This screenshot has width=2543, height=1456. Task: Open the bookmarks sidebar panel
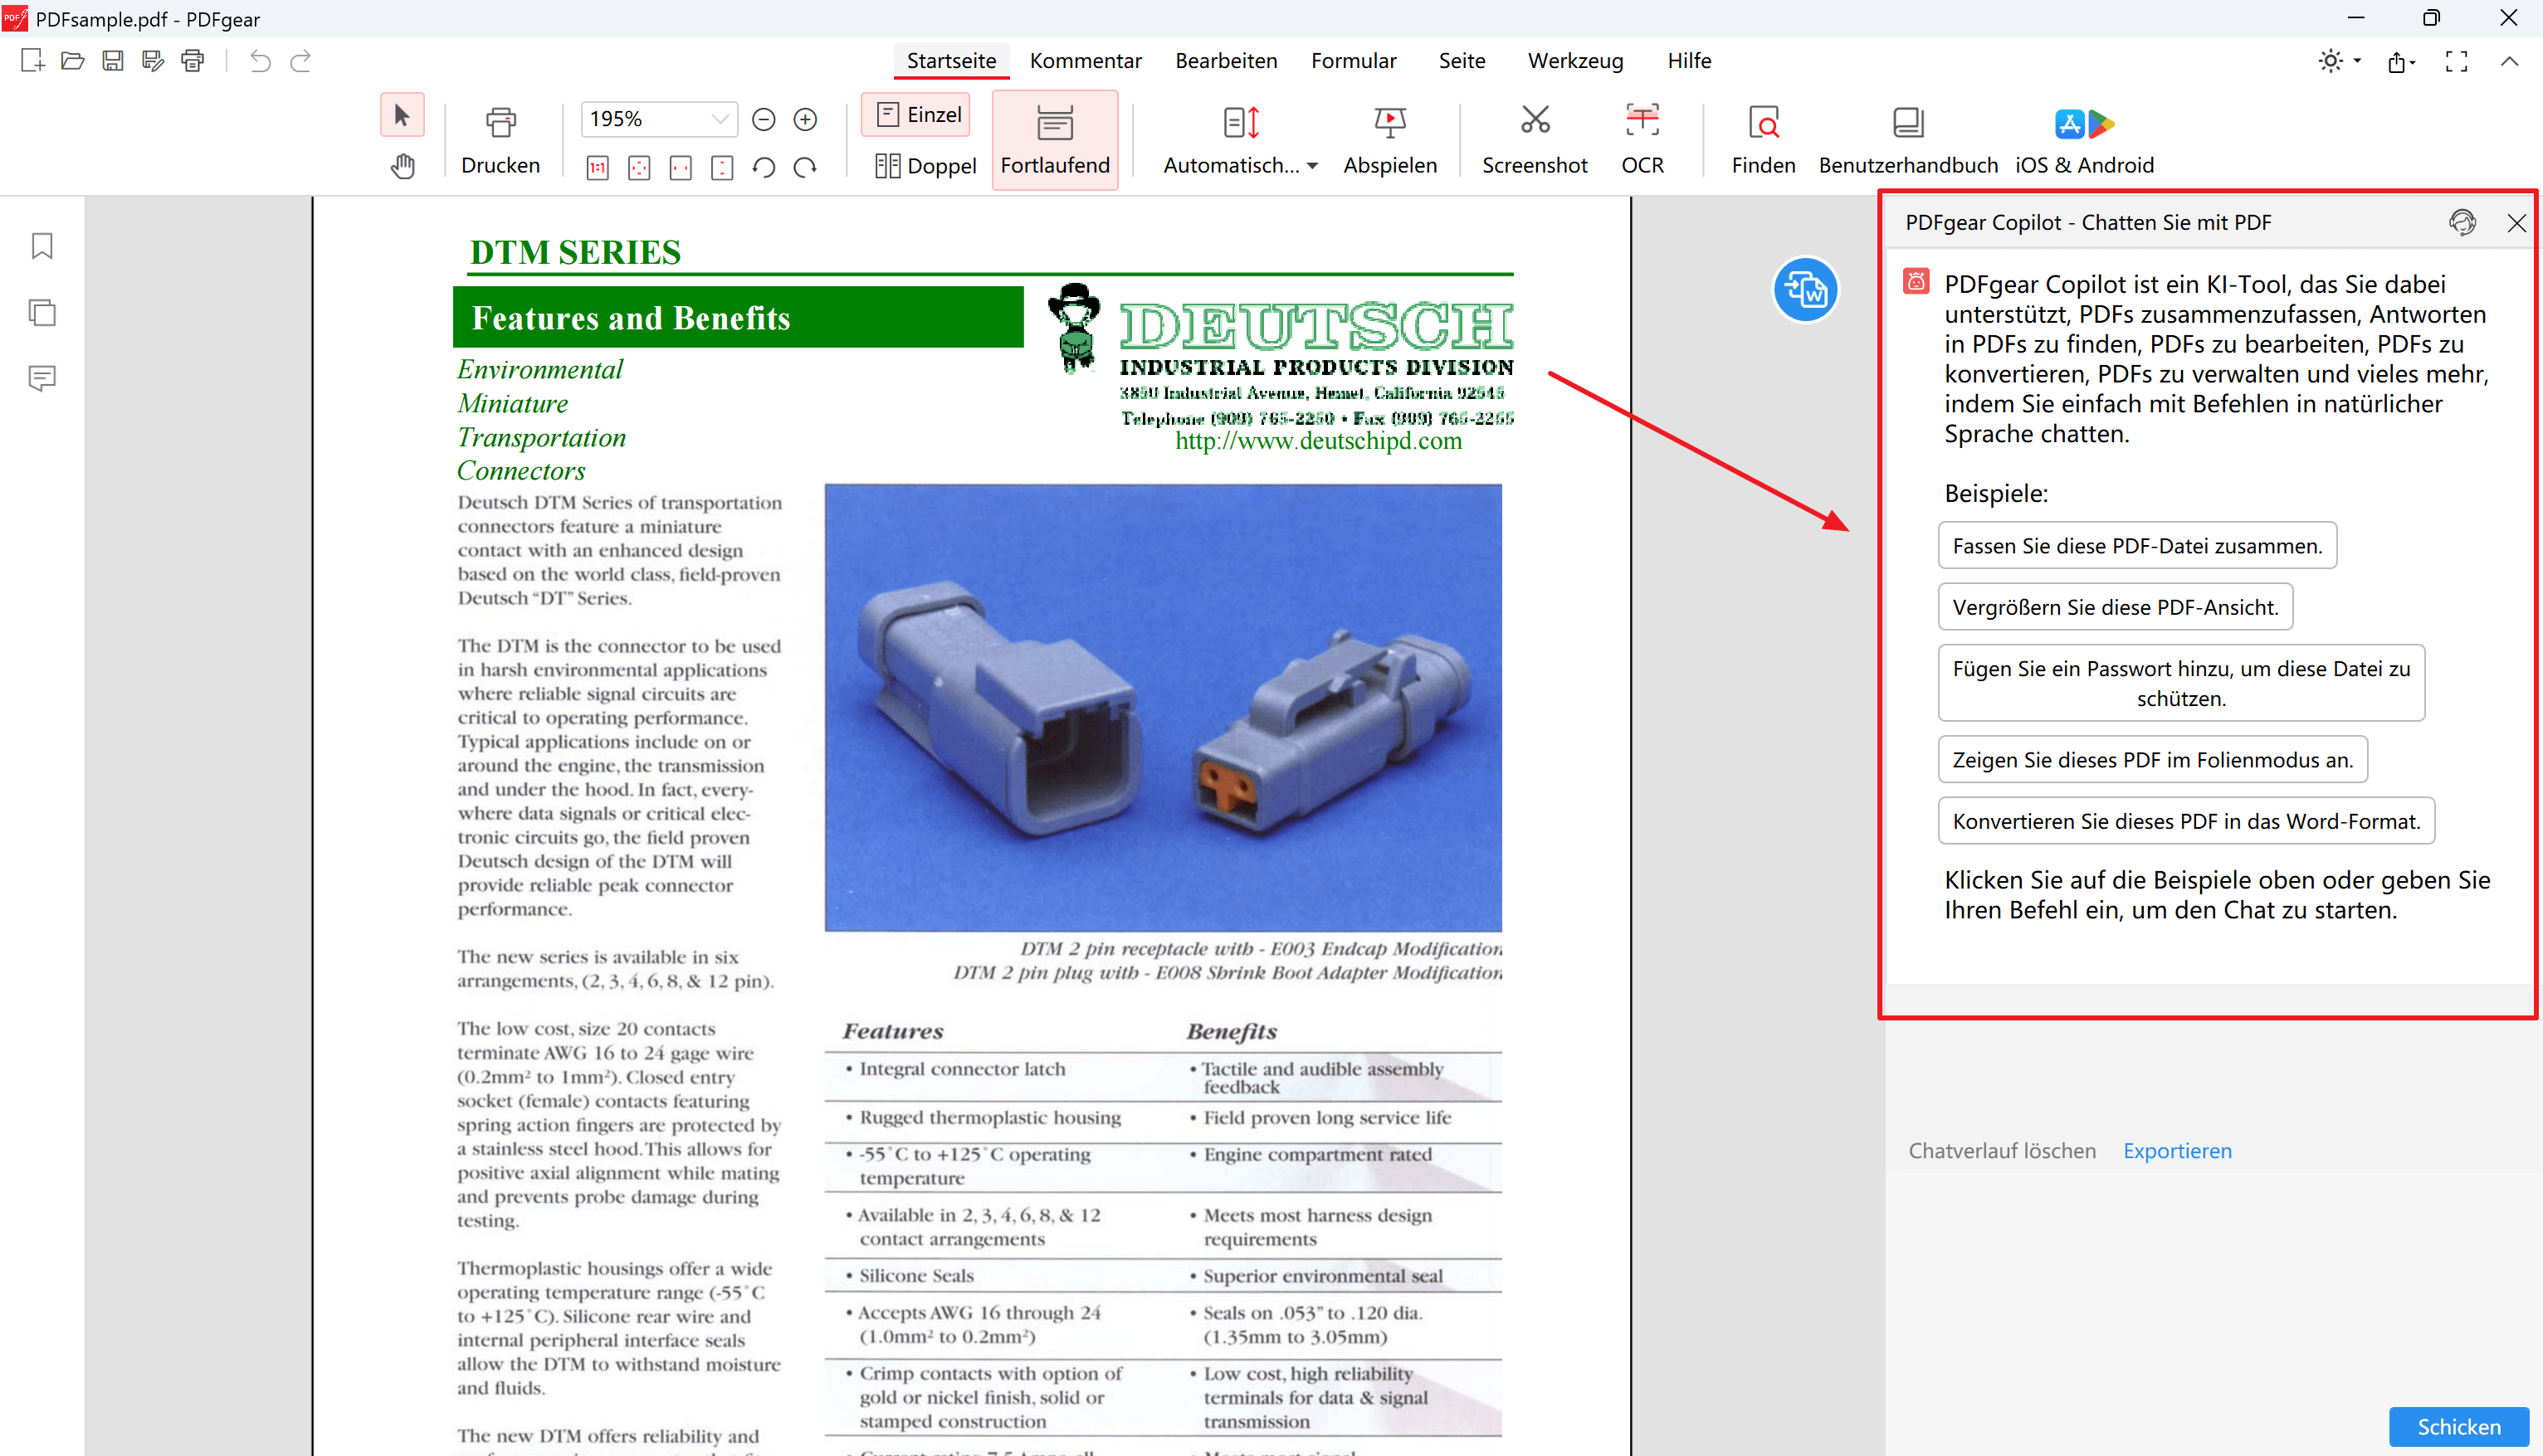tap(42, 246)
